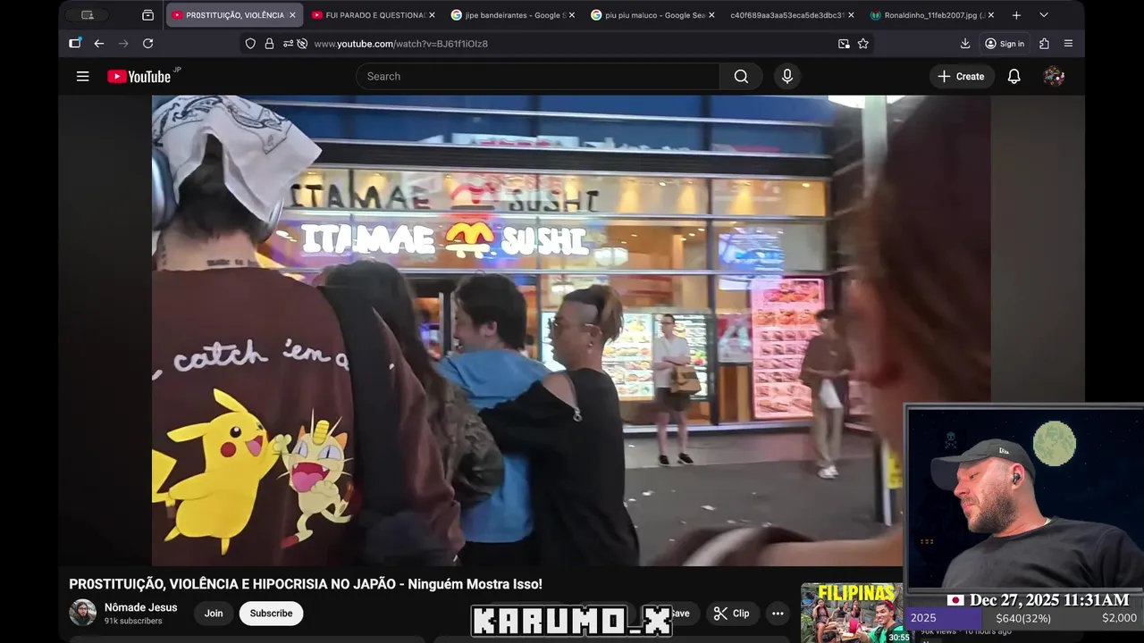1144x643 pixels.
Task: Open the more actions three-dot menu
Action: pyautogui.click(x=778, y=614)
